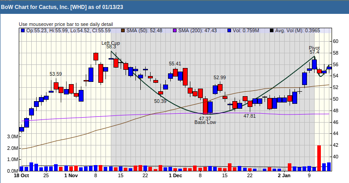
Task: Click the black Avg. Vol legend swatch
Action: (272, 30)
